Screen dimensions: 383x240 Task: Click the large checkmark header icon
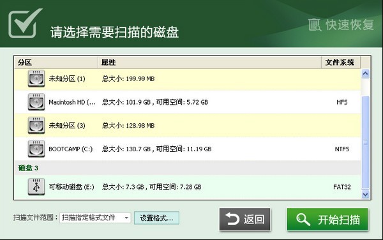25,23
